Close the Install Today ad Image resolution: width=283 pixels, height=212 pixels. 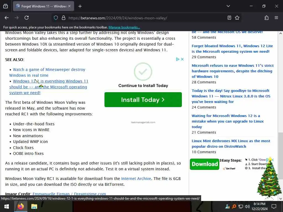coord(182,59)
